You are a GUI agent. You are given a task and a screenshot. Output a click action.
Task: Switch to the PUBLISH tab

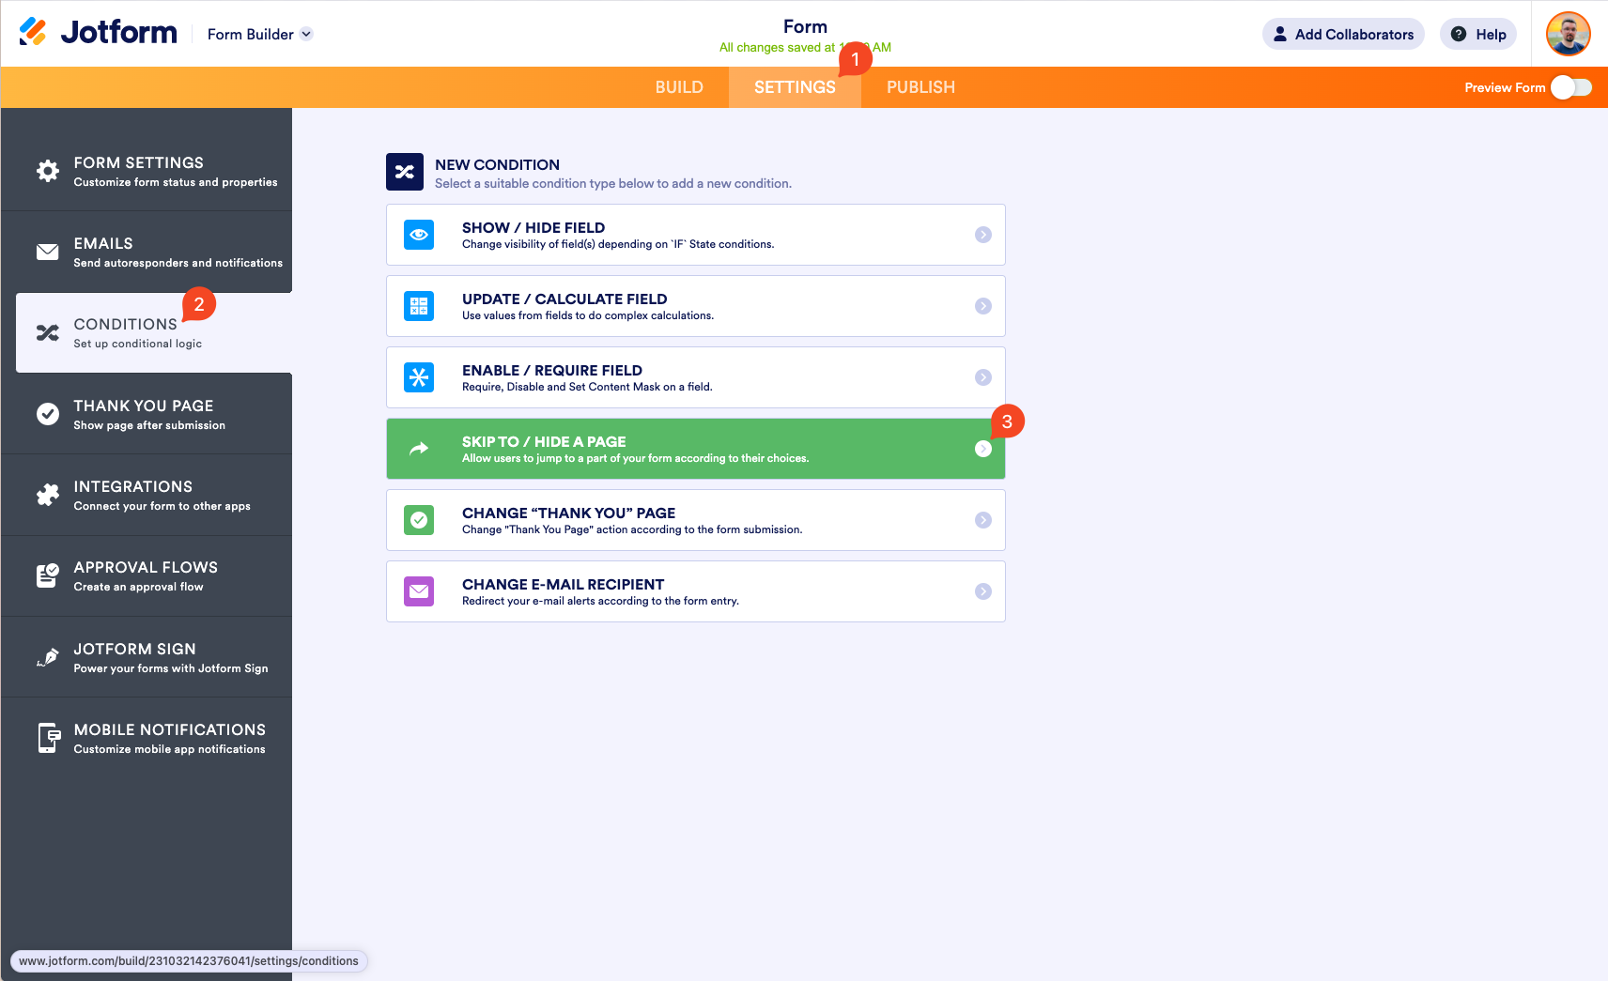pos(920,87)
